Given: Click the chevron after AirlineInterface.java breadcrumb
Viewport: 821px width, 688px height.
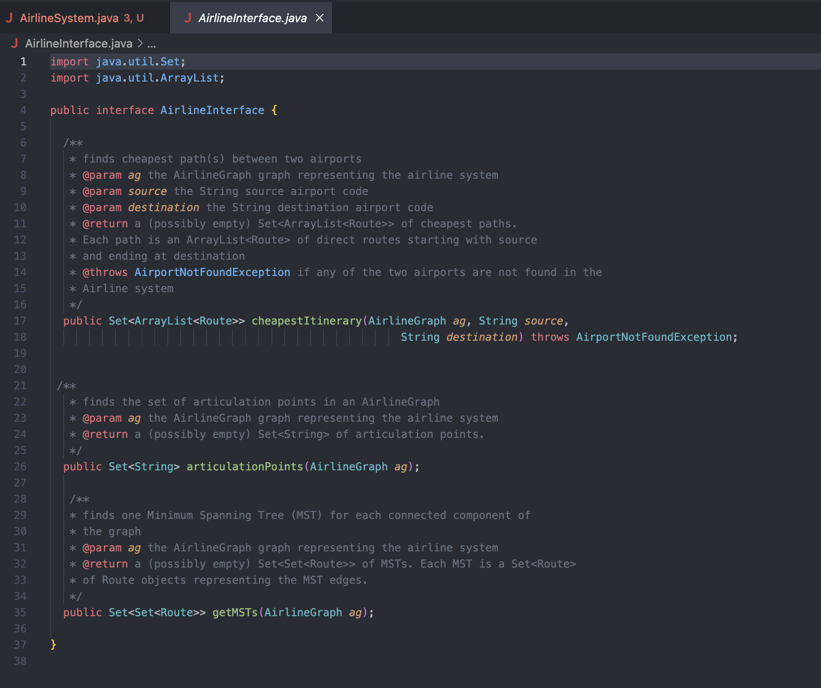Looking at the screenshot, I should click(x=139, y=43).
